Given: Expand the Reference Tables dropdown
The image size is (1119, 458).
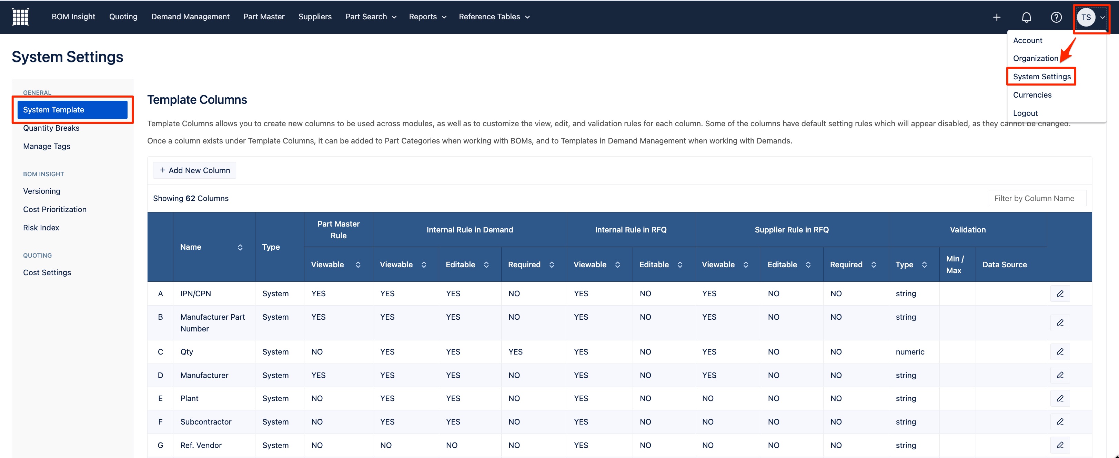Looking at the screenshot, I should (494, 17).
